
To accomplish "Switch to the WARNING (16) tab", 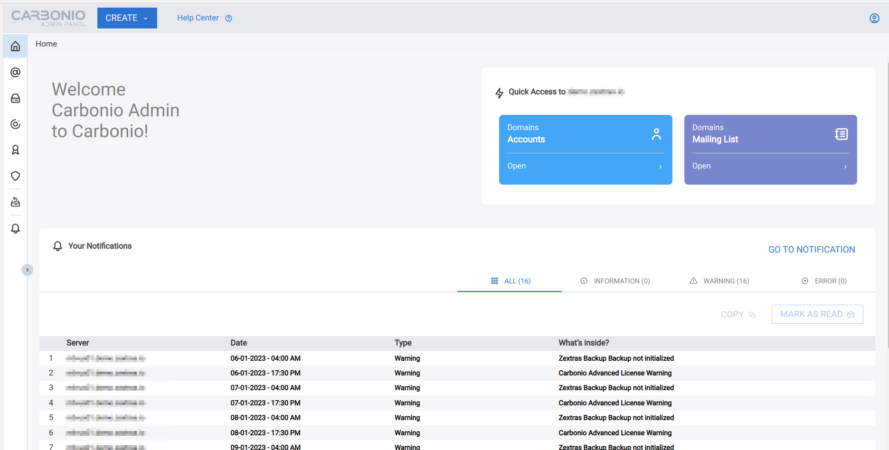I will (x=719, y=281).
